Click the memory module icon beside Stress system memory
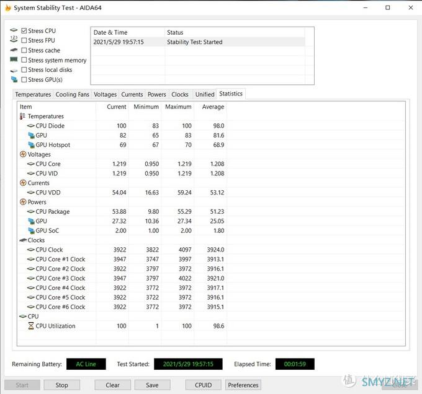 (x=14, y=59)
